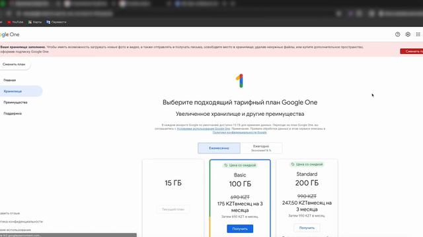Click the heading 'Выберите подходящий тарифный план Google One'
The image size is (423, 237).
[240, 103]
